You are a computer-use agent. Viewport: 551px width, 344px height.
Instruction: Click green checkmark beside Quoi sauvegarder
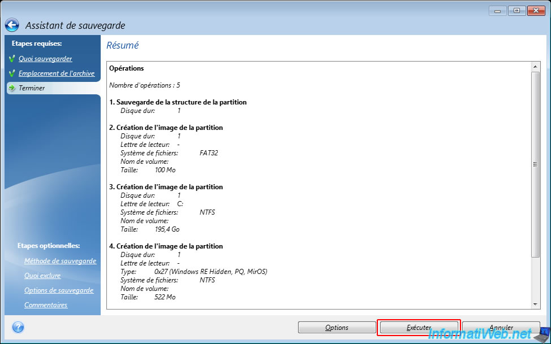(x=12, y=59)
